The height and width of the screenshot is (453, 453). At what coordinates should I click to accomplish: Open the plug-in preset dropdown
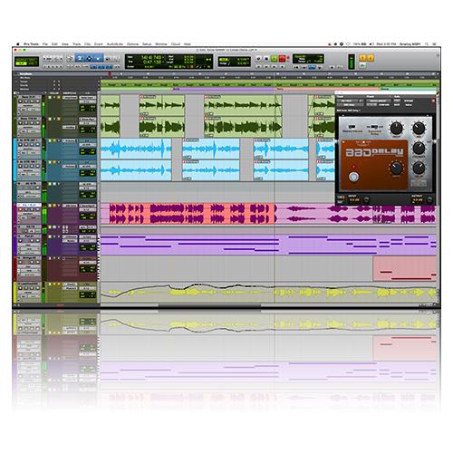click(x=379, y=101)
